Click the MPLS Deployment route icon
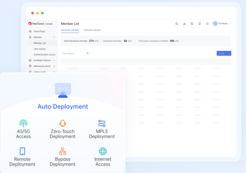 tap(102, 123)
